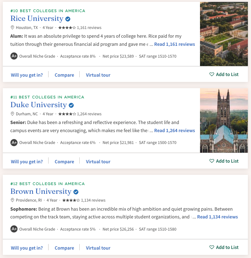The width and height of the screenshot is (251, 258).
Task: Open the Rice University profile title link
Action: (x=37, y=18)
